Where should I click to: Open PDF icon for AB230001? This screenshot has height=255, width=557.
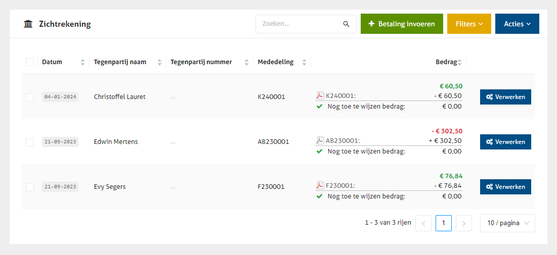320,141
